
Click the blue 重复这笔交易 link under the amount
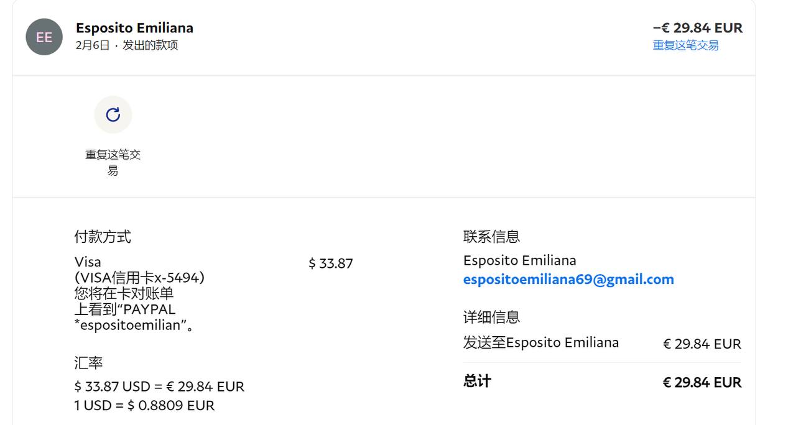tap(685, 45)
